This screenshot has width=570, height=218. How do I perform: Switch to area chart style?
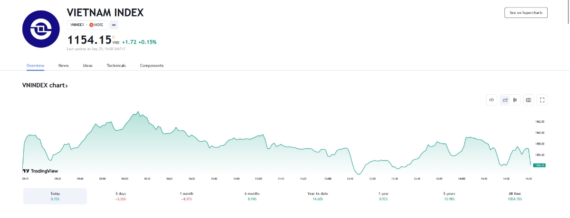pos(505,100)
